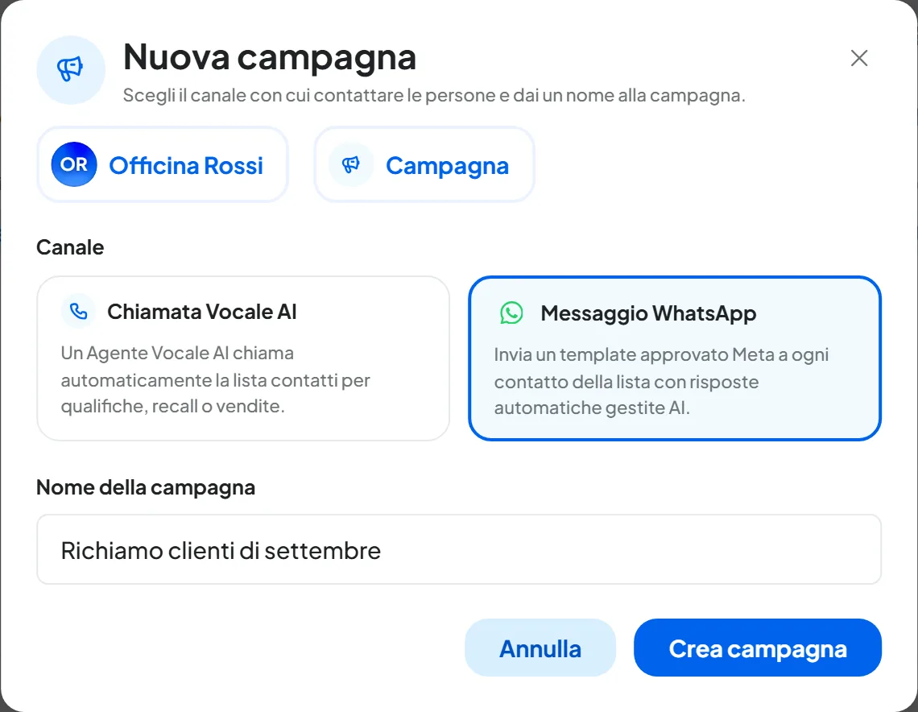Focus the Nome della campagna input field
The width and height of the screenshot is (918, 712).
click(459, 549)
